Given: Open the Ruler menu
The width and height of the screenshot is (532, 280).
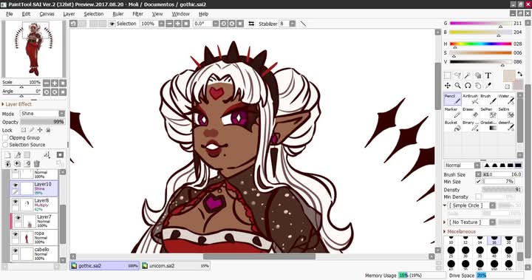Looking at the screenshot, I should [x=118, y=14].
